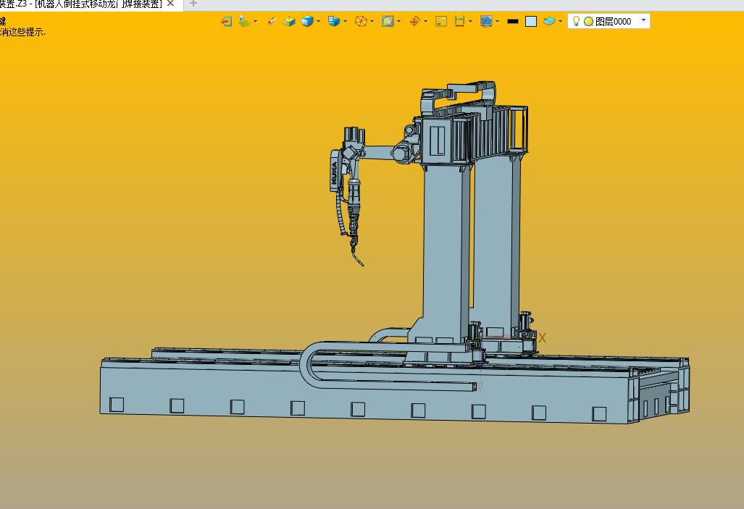This screenshot has height=509, width=744.
Task: Expand the dropdown beside crosshair target icon
Action: [426, 21]
